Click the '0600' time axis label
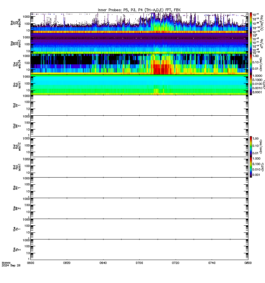This screenshot has width=265, height=283. (x=30, y=263)
